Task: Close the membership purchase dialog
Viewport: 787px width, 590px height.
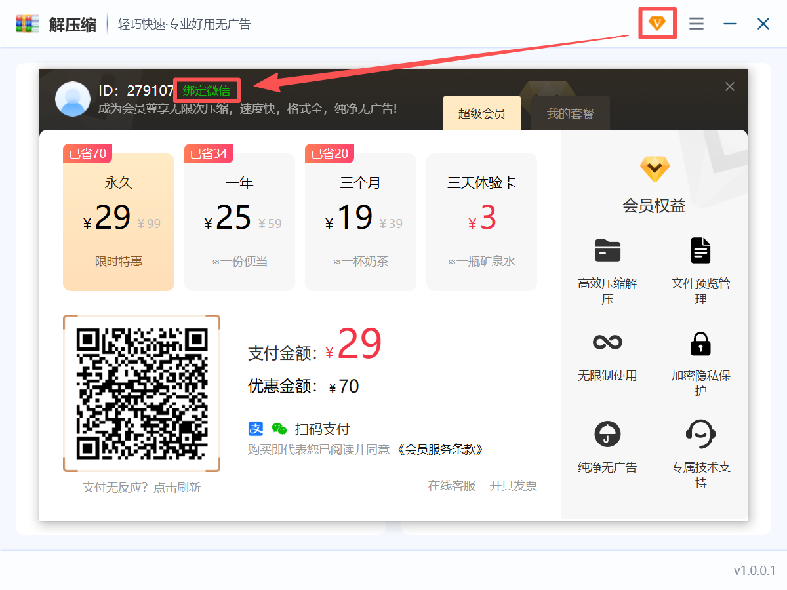Action: click(x=730, y=87)
